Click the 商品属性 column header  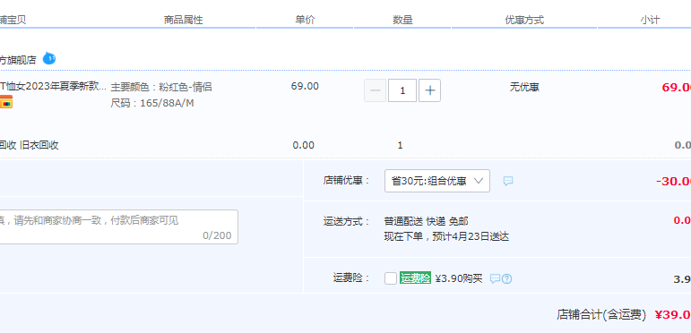(184, 20)
